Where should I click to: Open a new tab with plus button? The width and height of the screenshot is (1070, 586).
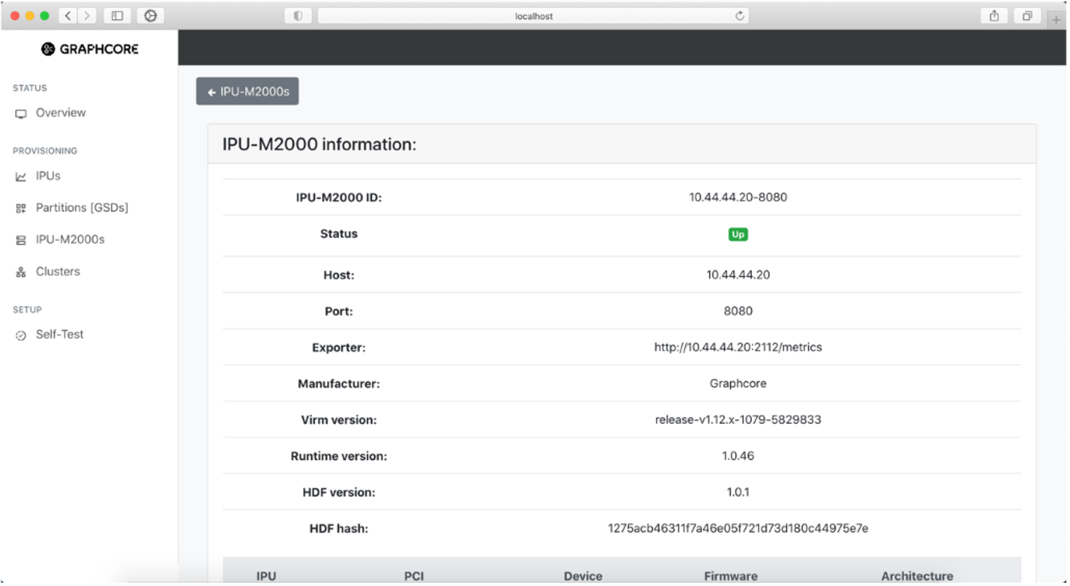click(x=1056, y=20)
